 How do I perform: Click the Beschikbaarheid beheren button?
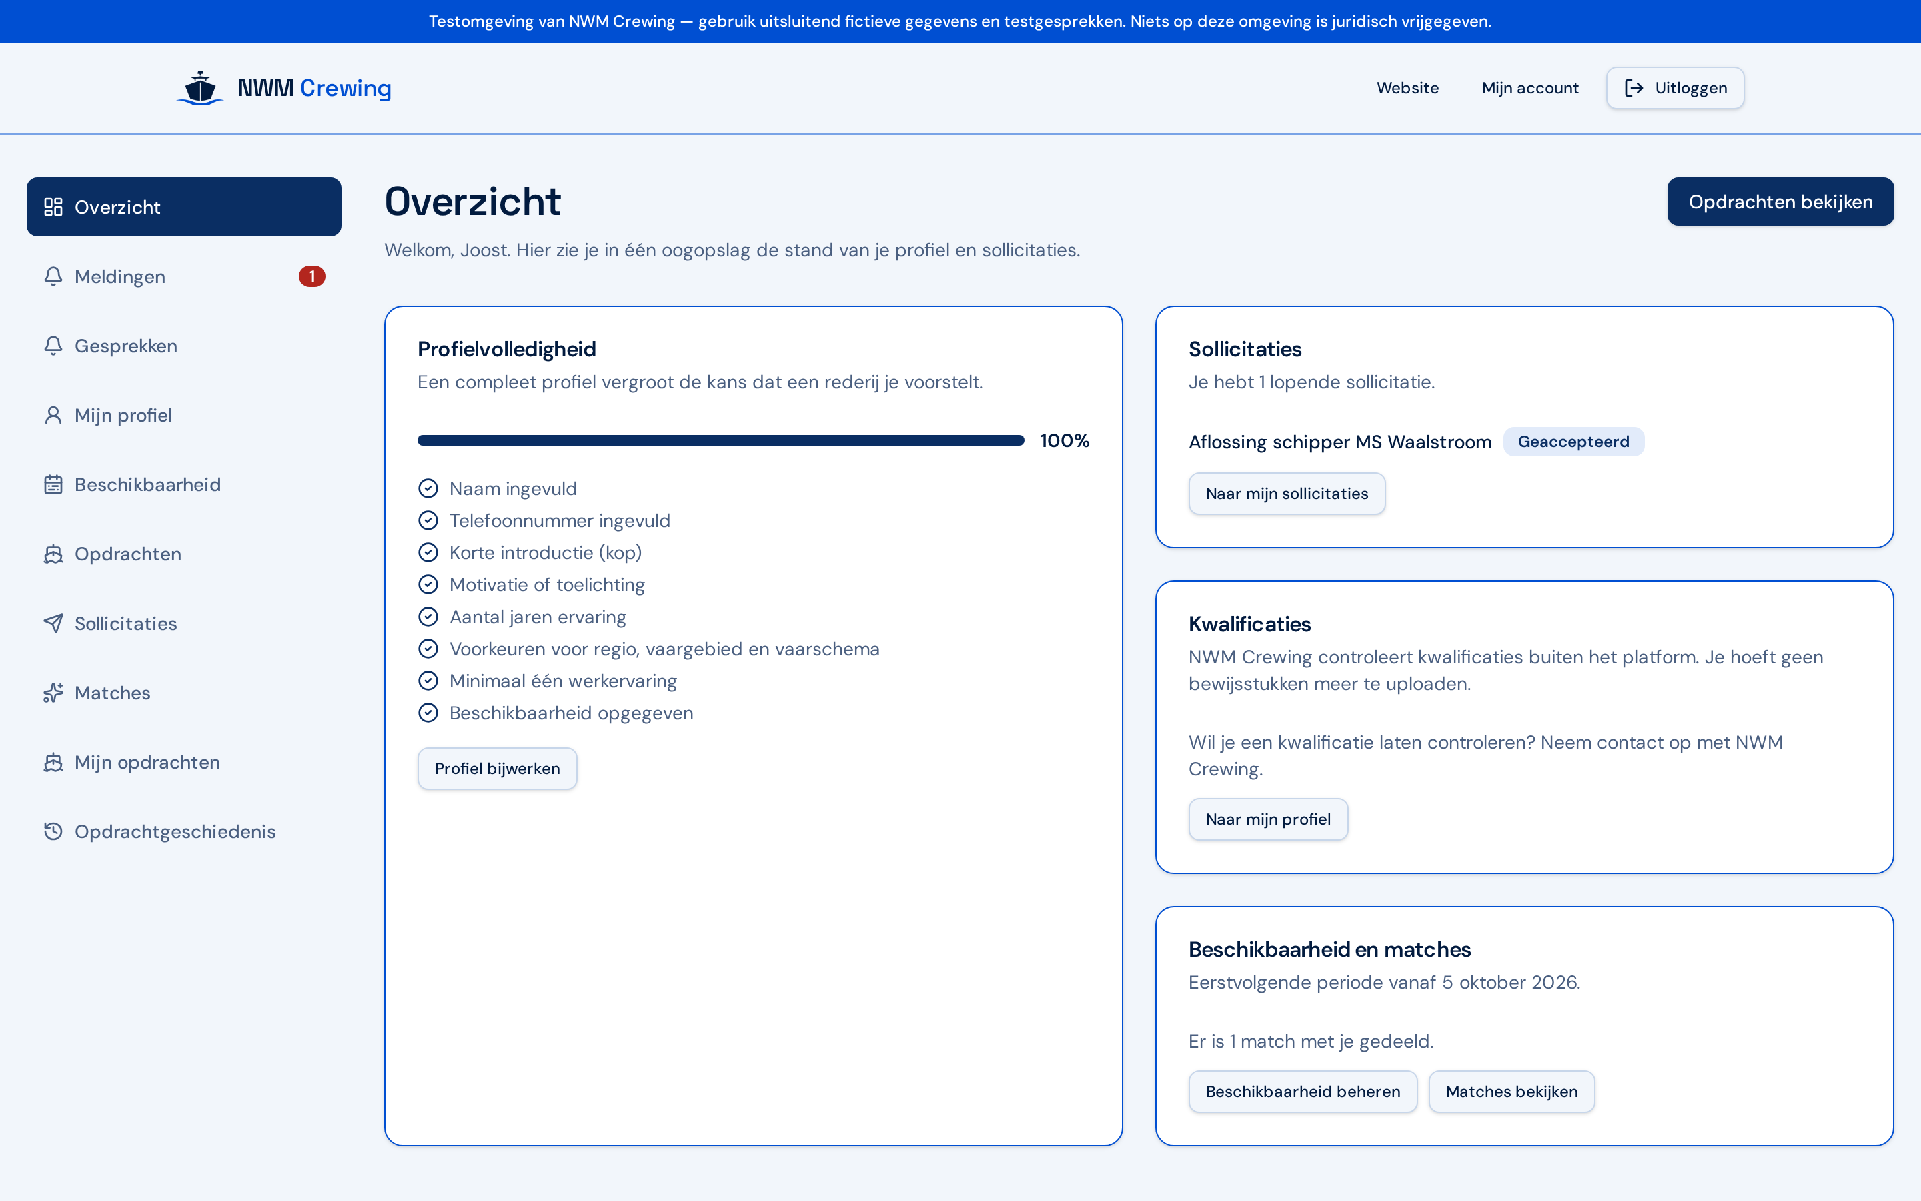[1303, 1092]
